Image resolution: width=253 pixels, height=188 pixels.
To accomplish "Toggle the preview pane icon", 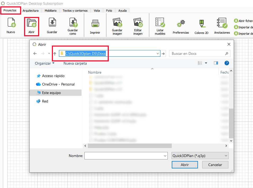I will [x=216, y=63].
